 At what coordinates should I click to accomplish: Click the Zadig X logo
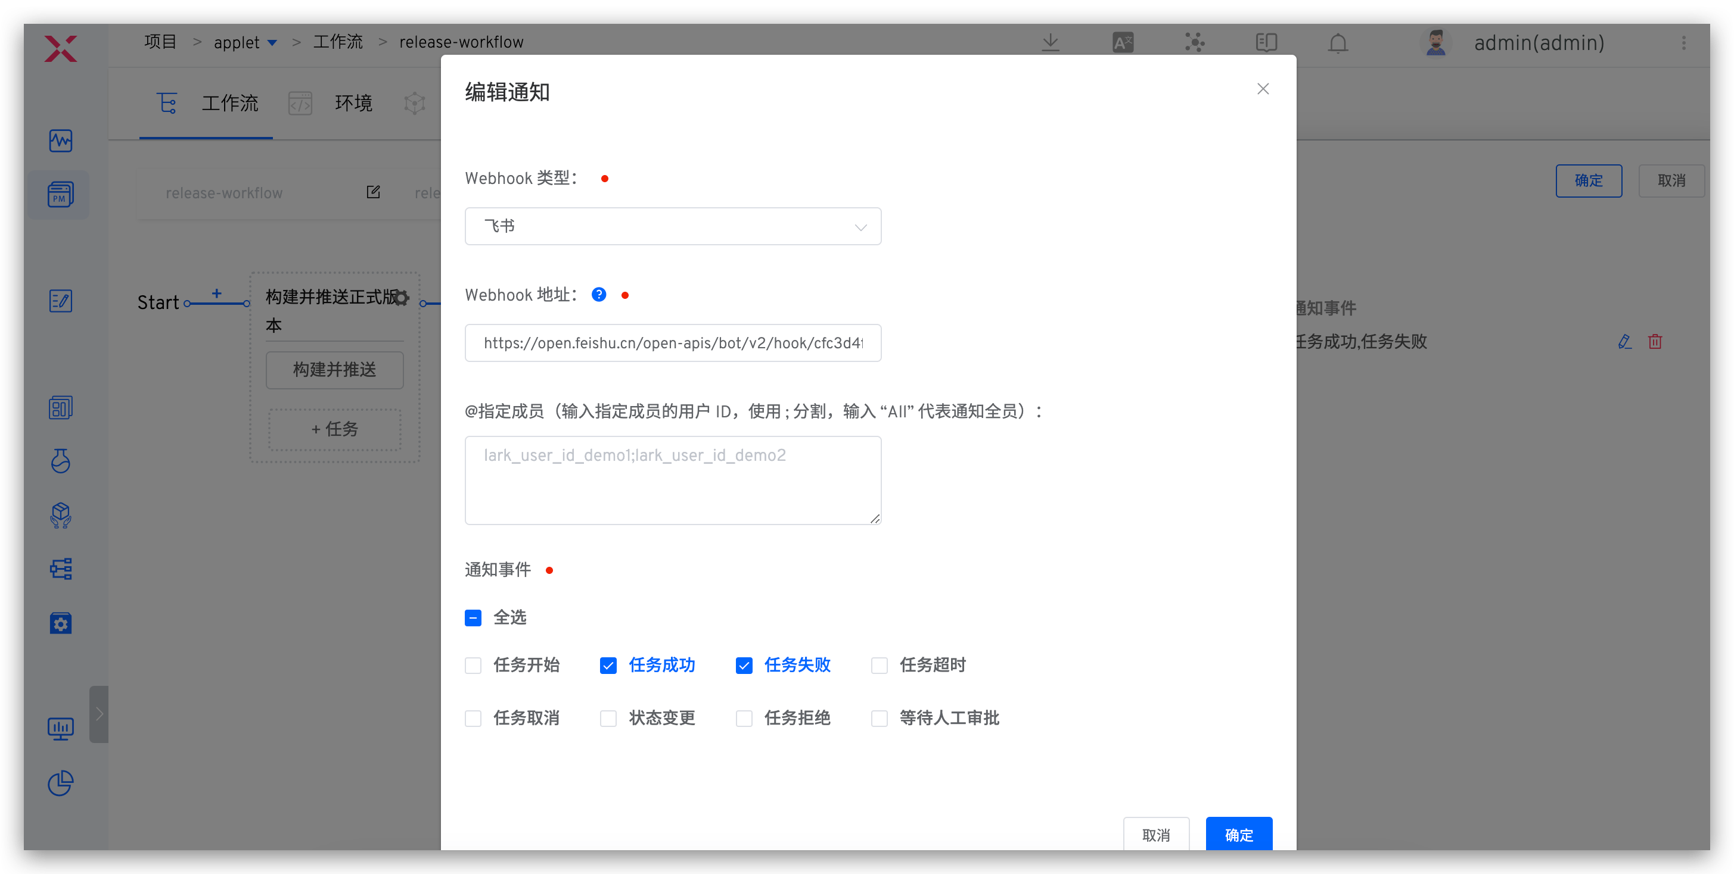61,48
